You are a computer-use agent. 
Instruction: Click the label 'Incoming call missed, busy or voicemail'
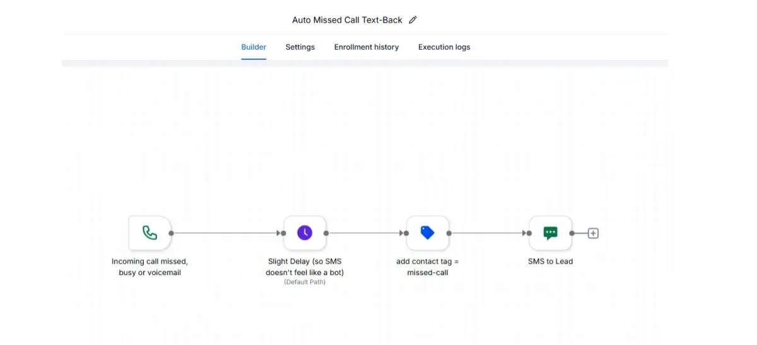tap(150, 267)
